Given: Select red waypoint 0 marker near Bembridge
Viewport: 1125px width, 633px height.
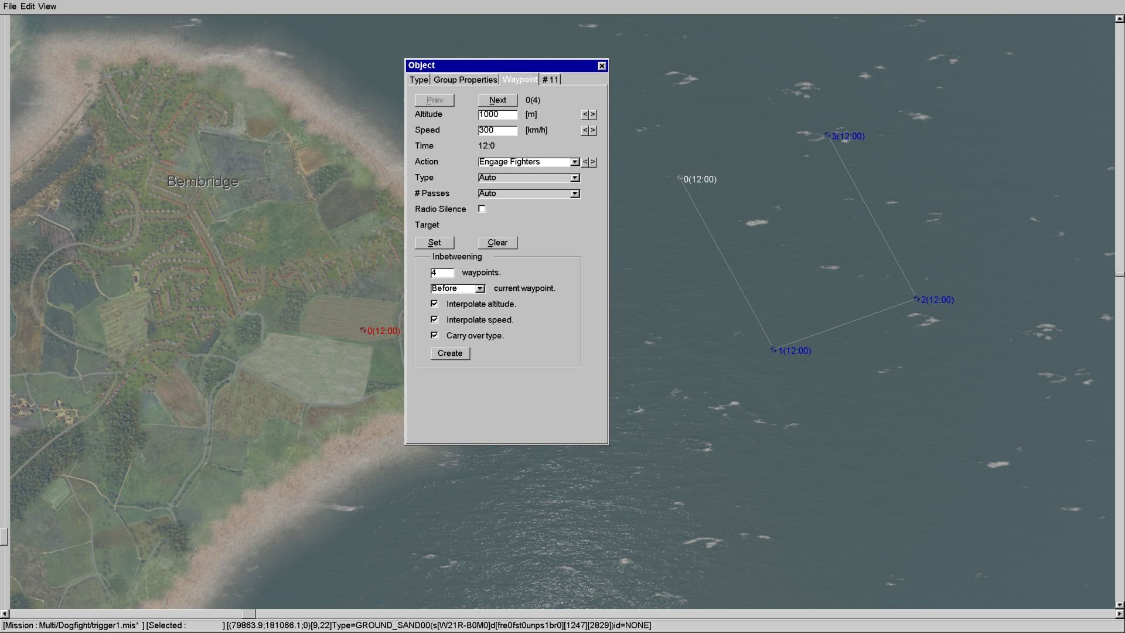Looking at the screenshot, I should (x=363, y=331).
